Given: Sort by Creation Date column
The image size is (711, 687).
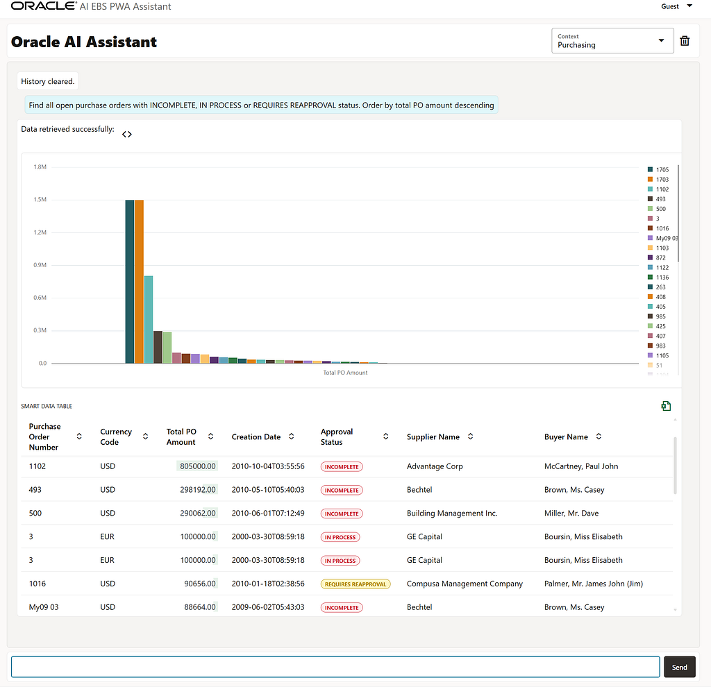Looking at the screenshot, I should tap(292, 436).
